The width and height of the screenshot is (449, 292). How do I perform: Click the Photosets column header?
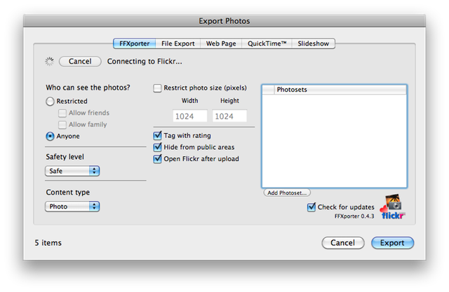coord(340,90)
